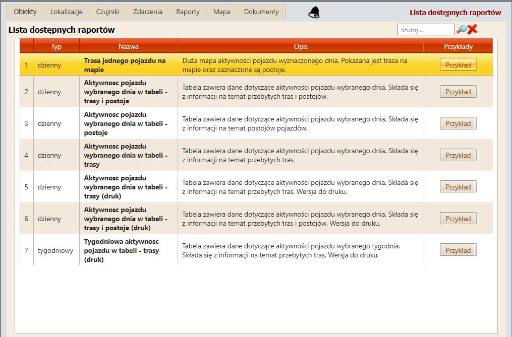Click the Przykład button in row 3
512x337 pixels.
coord(458,123)
